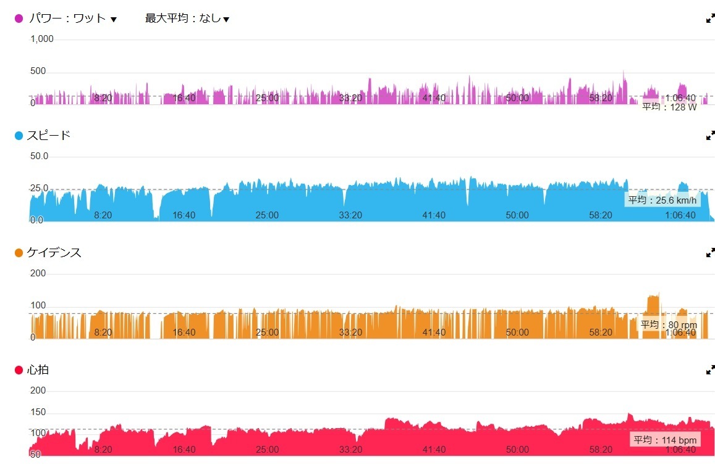Click the 58:20 marker on heart rate chart
This screenshot has height=470, width=715.
click(601, 450)
